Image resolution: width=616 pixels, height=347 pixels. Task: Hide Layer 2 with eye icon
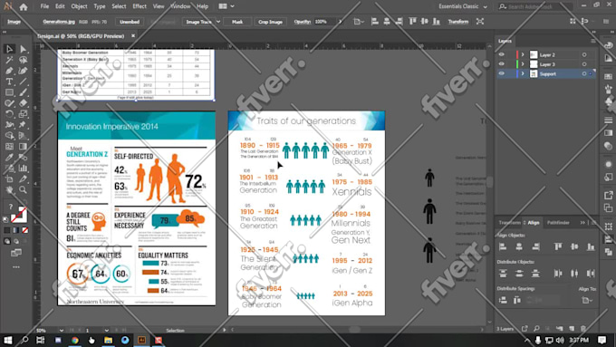pyautogui.click(x=501, y=54)
